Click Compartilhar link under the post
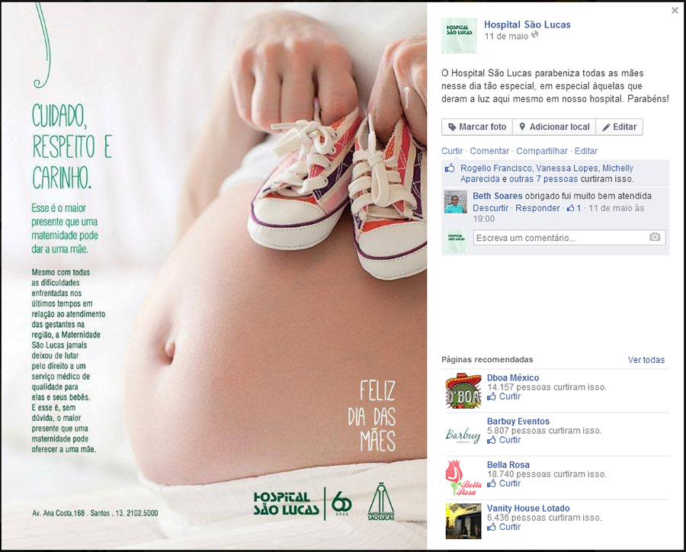686x552 pixels. tap(542, 151)
